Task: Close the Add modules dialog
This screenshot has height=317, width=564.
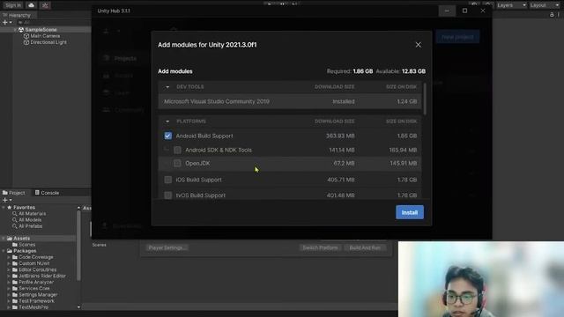Action: click(418, 45)
